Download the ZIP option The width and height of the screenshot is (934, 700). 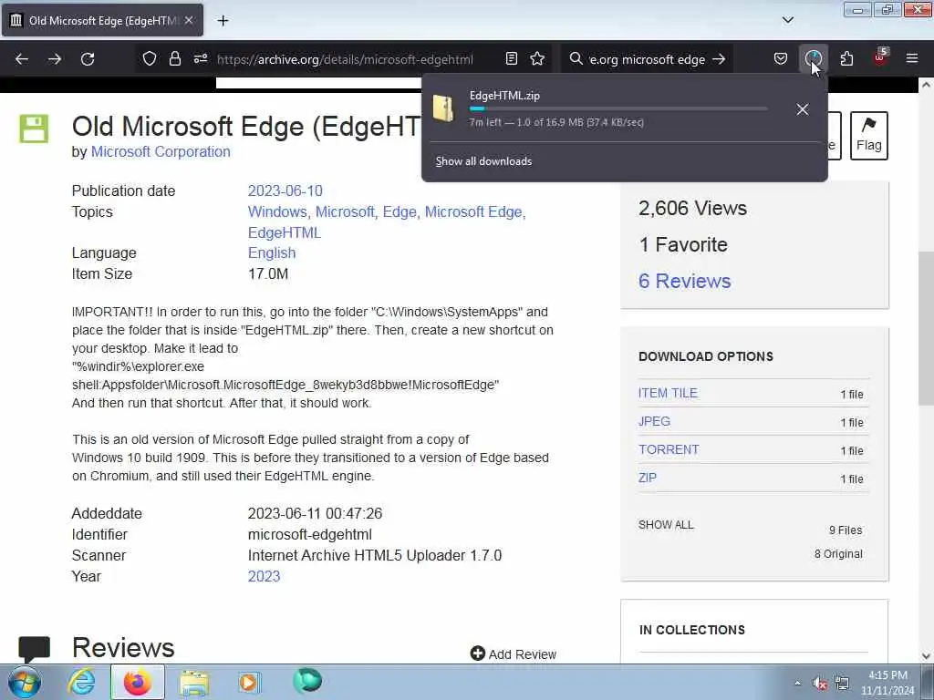tap(648, 478)
